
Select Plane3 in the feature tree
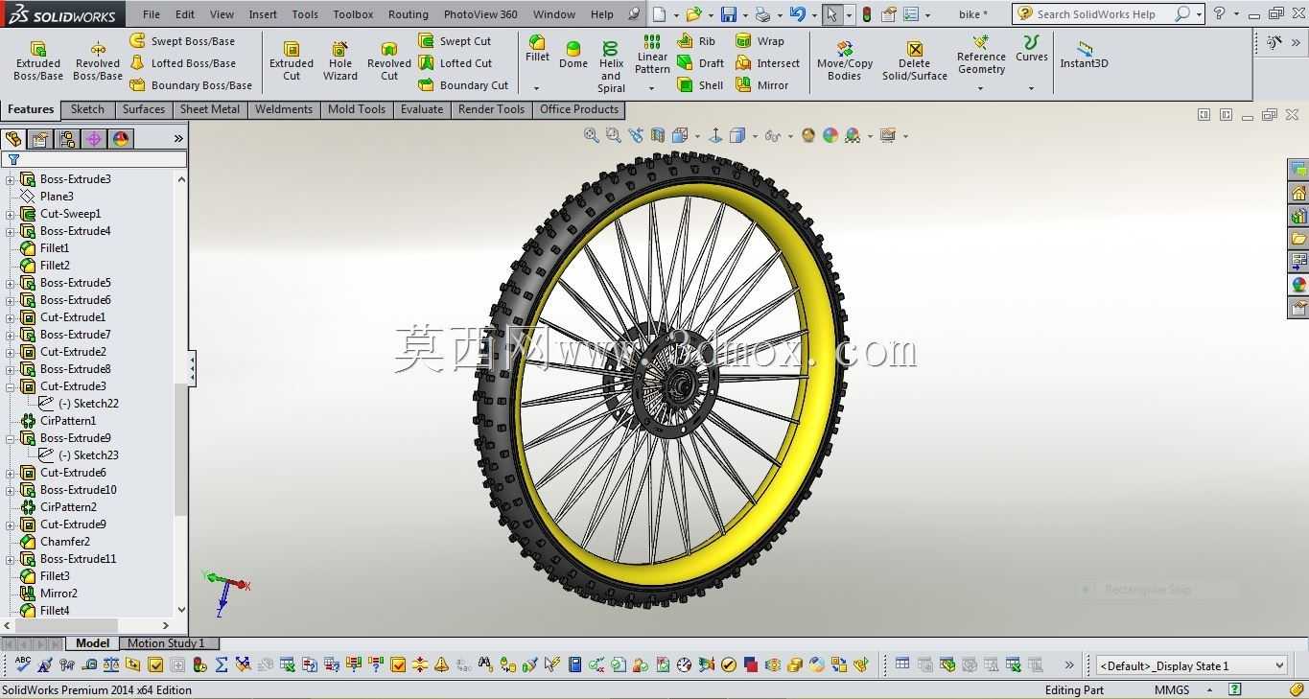[57, 197]
